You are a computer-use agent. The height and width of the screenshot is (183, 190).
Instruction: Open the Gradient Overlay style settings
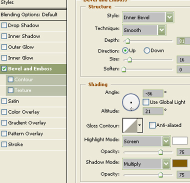pyautogui.click(x=27, y=123)
